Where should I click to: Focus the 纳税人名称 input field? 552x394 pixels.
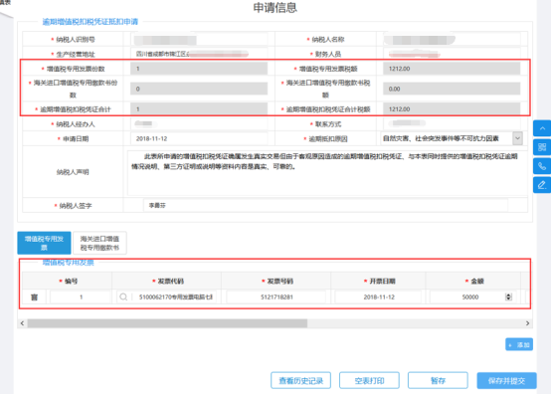452,40
